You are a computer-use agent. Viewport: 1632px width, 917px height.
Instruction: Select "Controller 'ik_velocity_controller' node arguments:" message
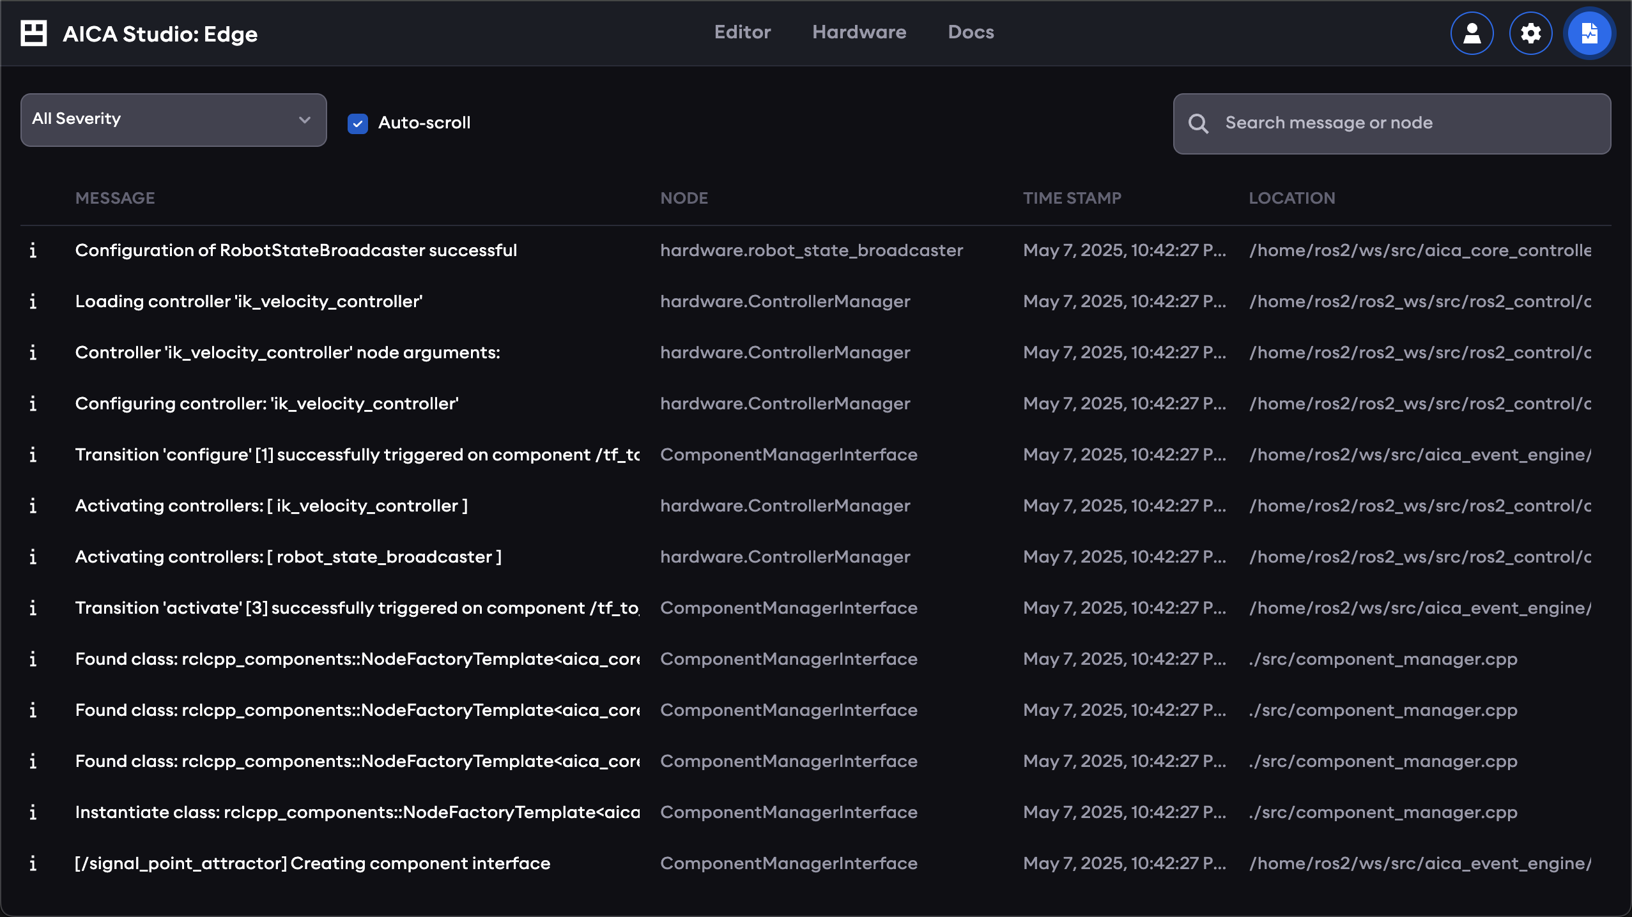[x=288, y=352]
